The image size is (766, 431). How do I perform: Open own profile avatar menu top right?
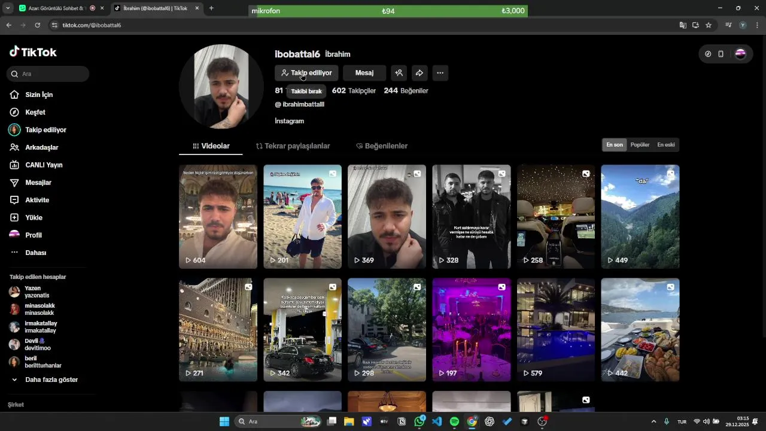[x=740, y=54]
